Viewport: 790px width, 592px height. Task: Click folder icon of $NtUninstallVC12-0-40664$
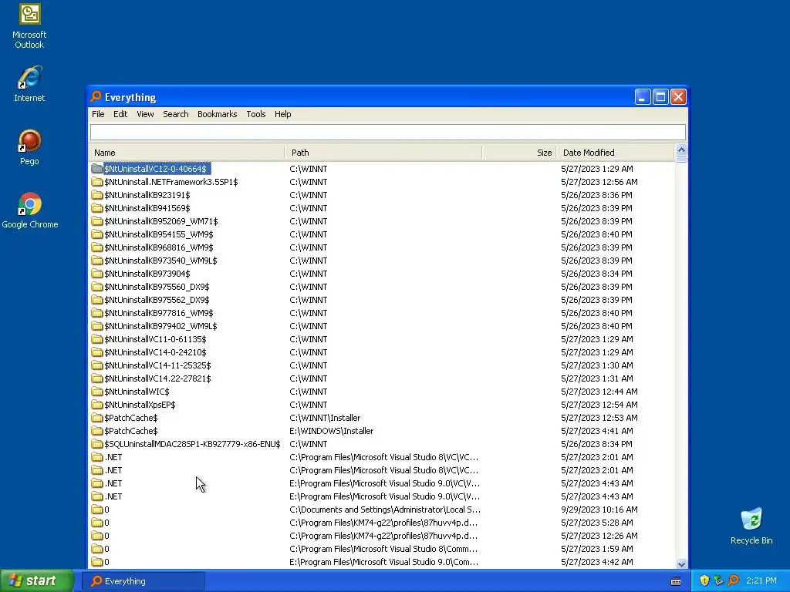tap(96, 169)
